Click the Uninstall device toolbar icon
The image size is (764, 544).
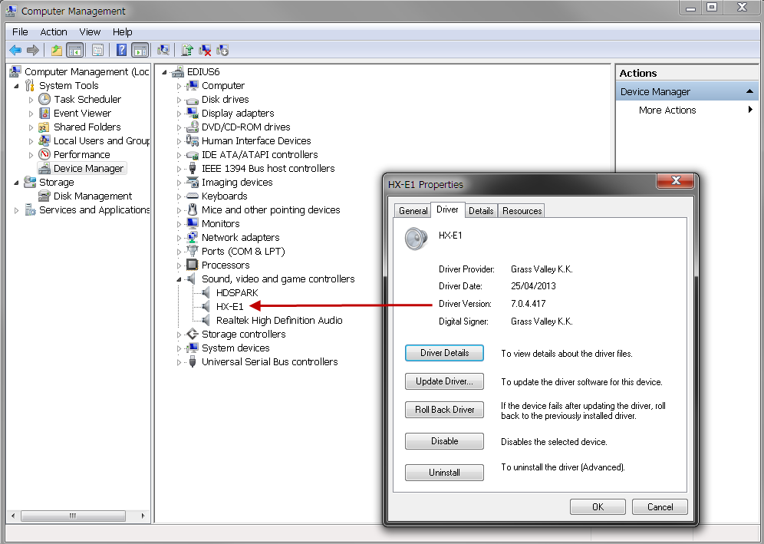point(205,51)
